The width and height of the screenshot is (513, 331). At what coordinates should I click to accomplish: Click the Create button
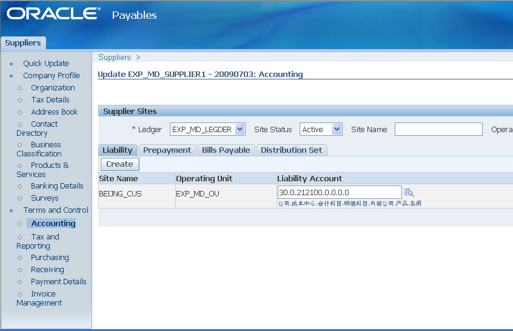(x=119, y=164)
